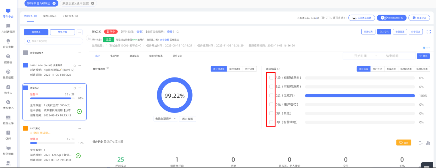
Task: Click the 数字人 sidebar icon
Action: (x=8, y=89)
